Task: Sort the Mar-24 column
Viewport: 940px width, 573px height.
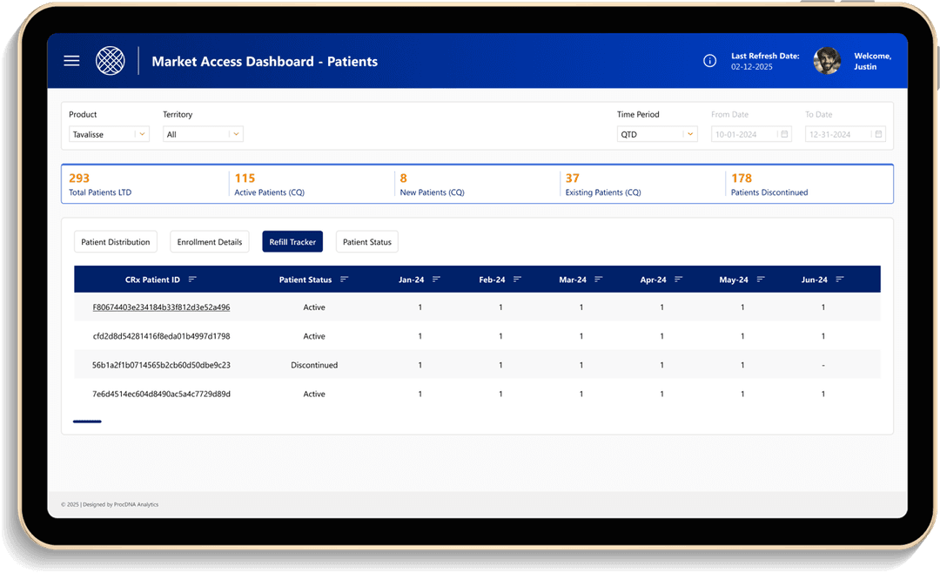Action: coord(598,280)
